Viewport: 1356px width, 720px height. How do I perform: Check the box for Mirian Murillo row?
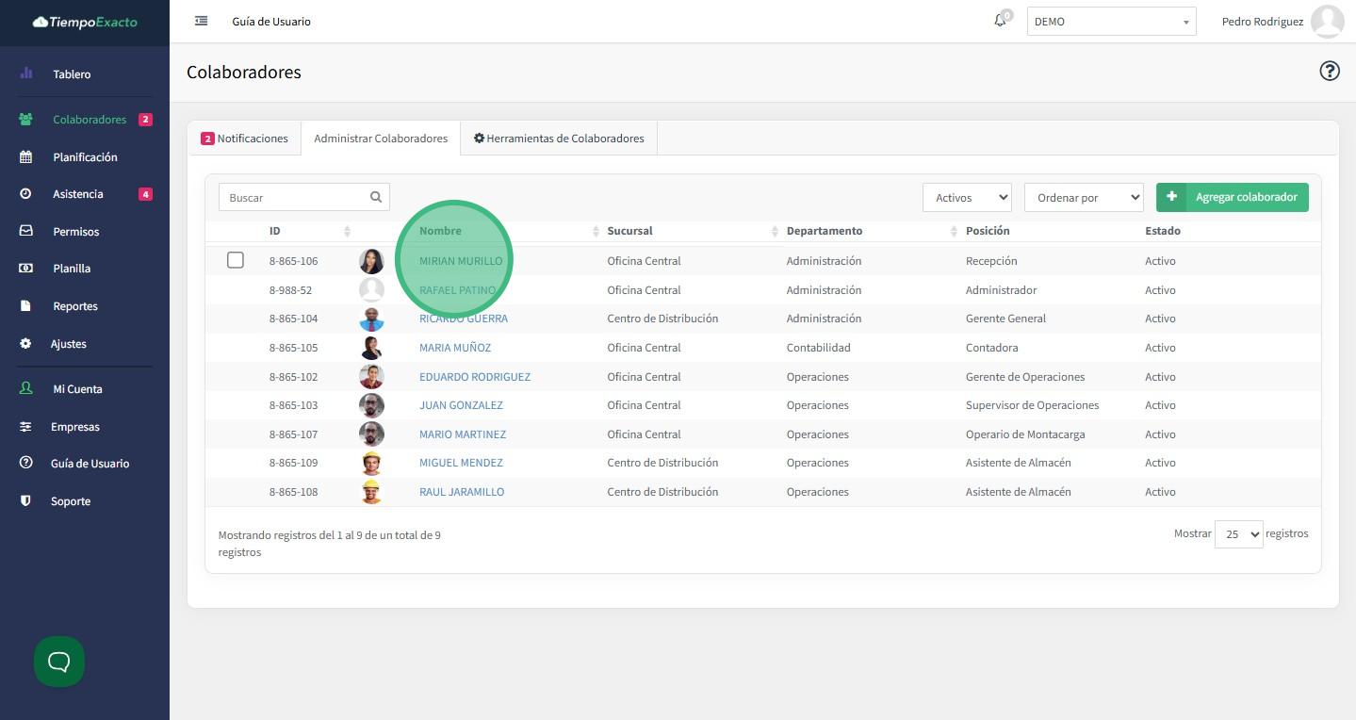[236, 260]
